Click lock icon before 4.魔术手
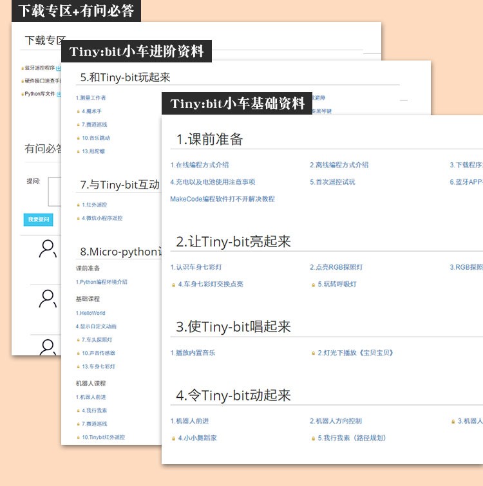 click(78, 111)
